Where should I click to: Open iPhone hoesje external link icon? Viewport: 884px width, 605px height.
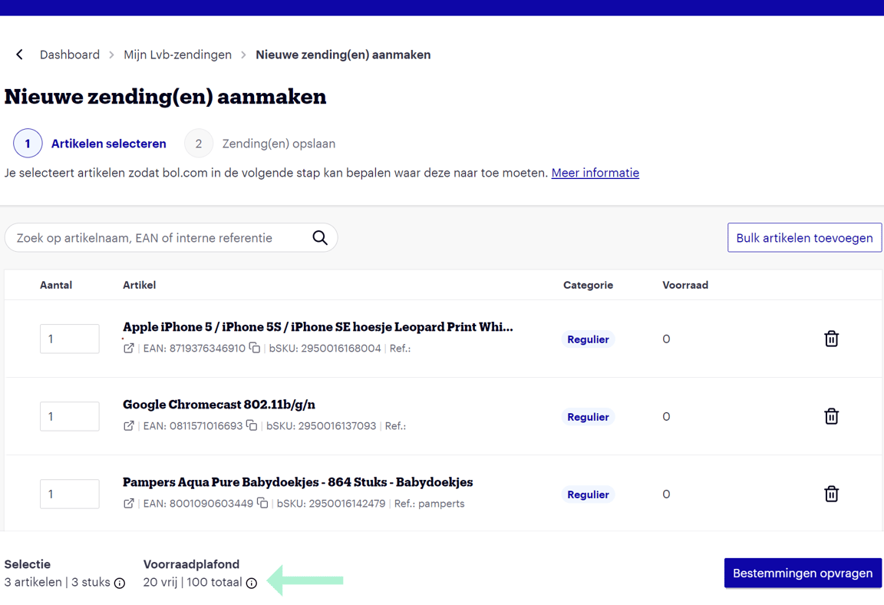[129, 349]
